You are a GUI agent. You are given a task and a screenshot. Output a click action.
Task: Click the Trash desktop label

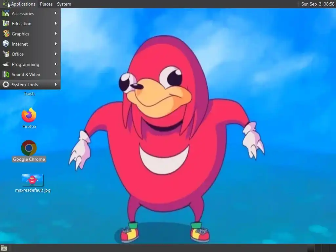tap(29, 94)
